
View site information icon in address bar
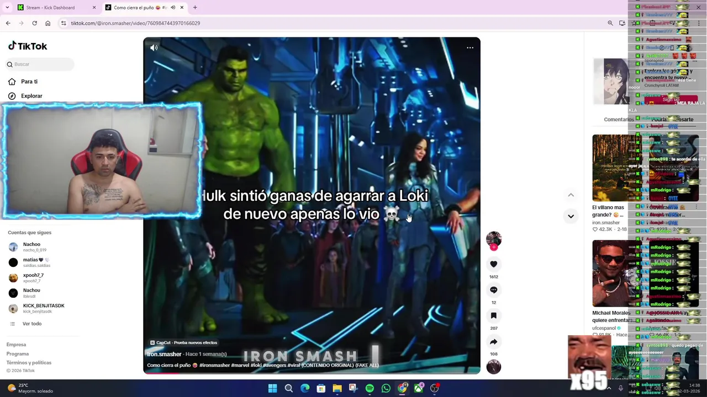pos(64,23)
